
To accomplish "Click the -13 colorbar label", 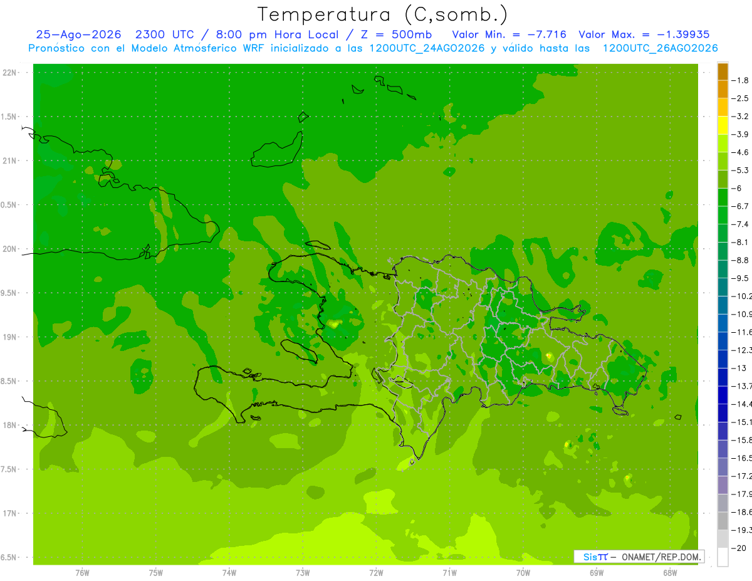I will (x=738, y=369).
